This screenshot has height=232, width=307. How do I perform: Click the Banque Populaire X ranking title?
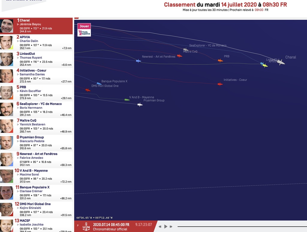pyautogui.click(x=34, y=187)
